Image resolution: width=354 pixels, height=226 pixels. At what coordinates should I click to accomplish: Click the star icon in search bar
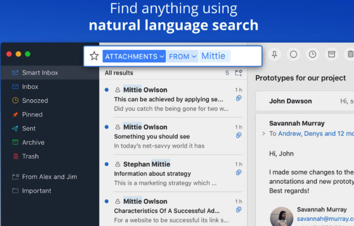pyautogui.click(x=94, y=56)
